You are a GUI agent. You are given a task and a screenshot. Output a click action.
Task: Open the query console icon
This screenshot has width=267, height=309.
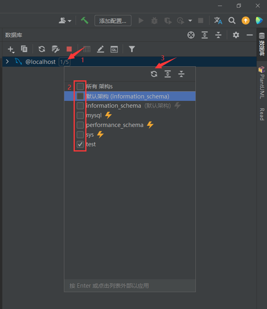(114, 49)
